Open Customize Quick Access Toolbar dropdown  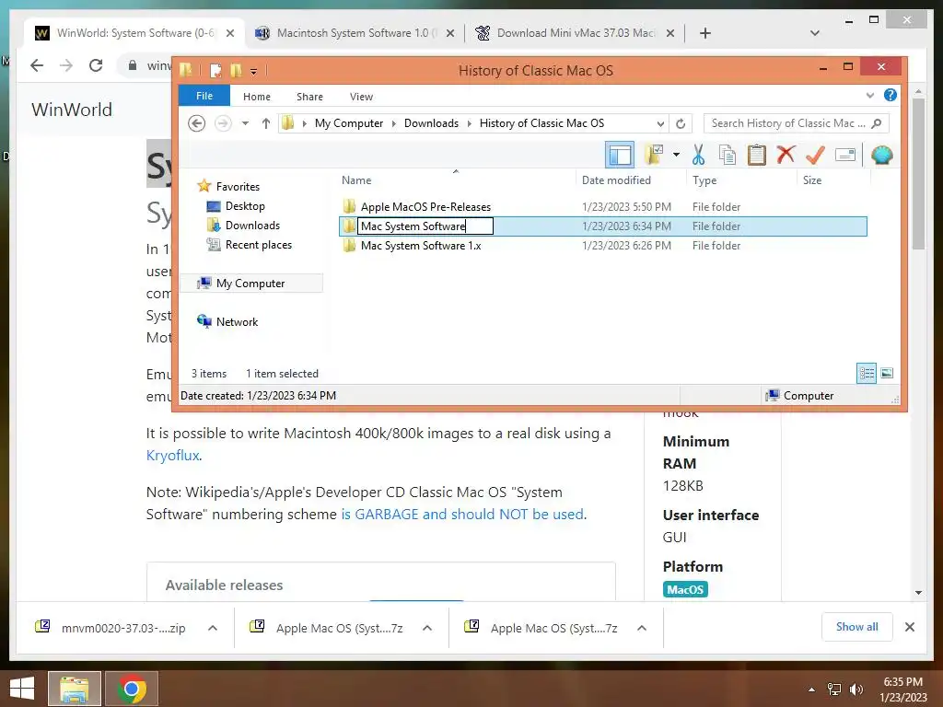[x=254, y=72]
